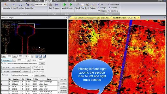The height and width of the screenshot is (94, 167).
Task: Click the Right track centre button
Action: (x=15, y=56)
